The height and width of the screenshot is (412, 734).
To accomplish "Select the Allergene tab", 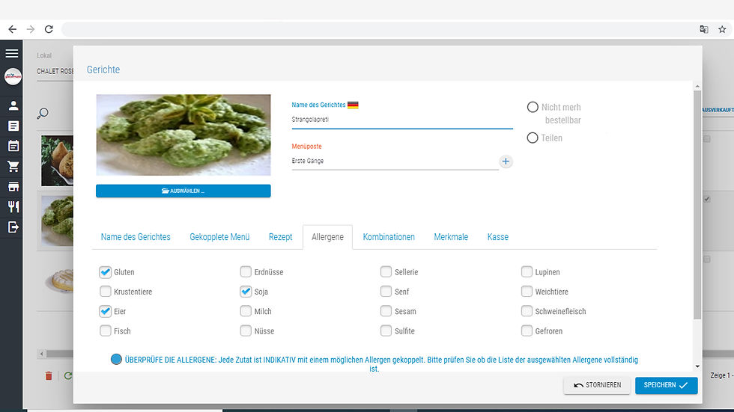I will pyautogui.click(x=328, y=237).
